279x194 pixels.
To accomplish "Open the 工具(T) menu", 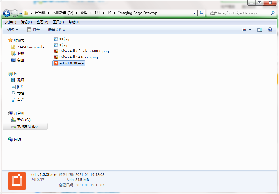I will pyautogui.click(x=58, y=22).
